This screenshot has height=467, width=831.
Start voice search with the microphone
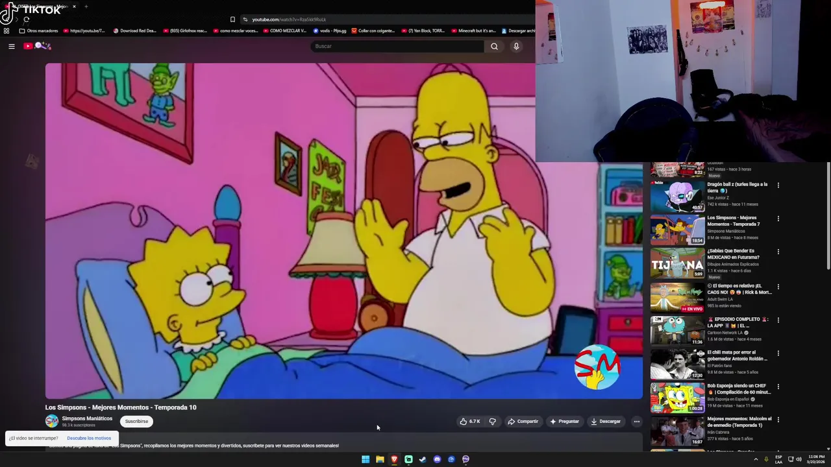[516, 46]
